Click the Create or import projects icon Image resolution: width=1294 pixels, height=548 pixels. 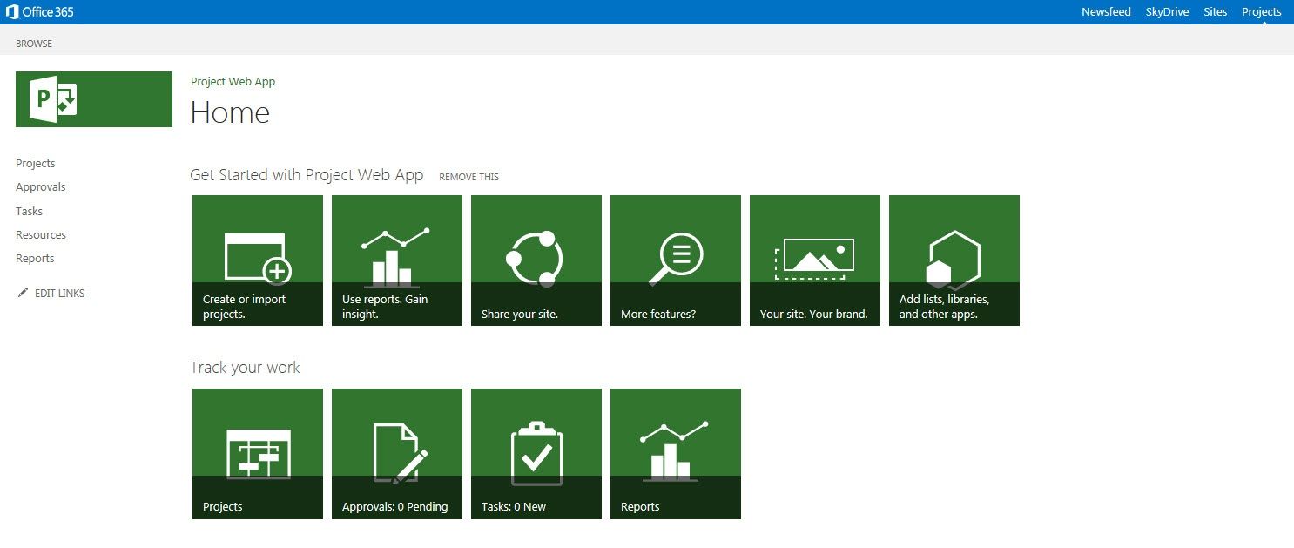pyautogui.click(x=258, y=258)
